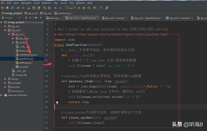Open the run configuration dropdown
Screen dimensions: 207x131
(x=70, y=8)
